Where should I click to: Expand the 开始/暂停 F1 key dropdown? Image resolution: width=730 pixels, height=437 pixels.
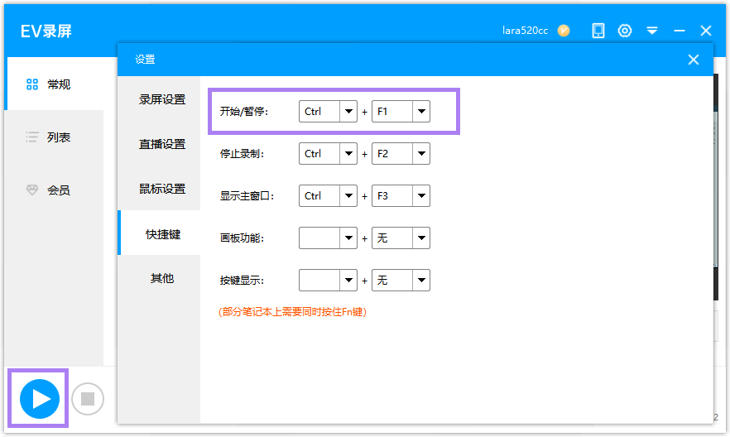421,112
